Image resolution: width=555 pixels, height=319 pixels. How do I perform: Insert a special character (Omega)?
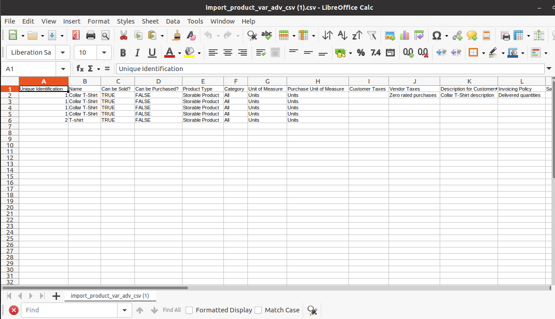click(437, 35)
